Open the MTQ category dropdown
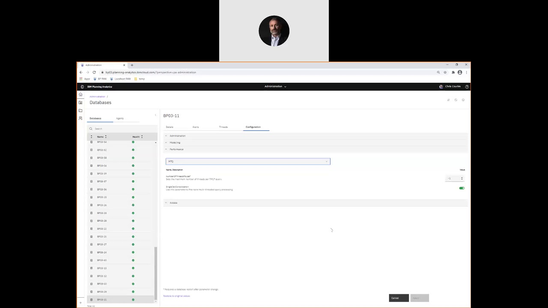This screenshot has width=548, height=308. [248, 161]
